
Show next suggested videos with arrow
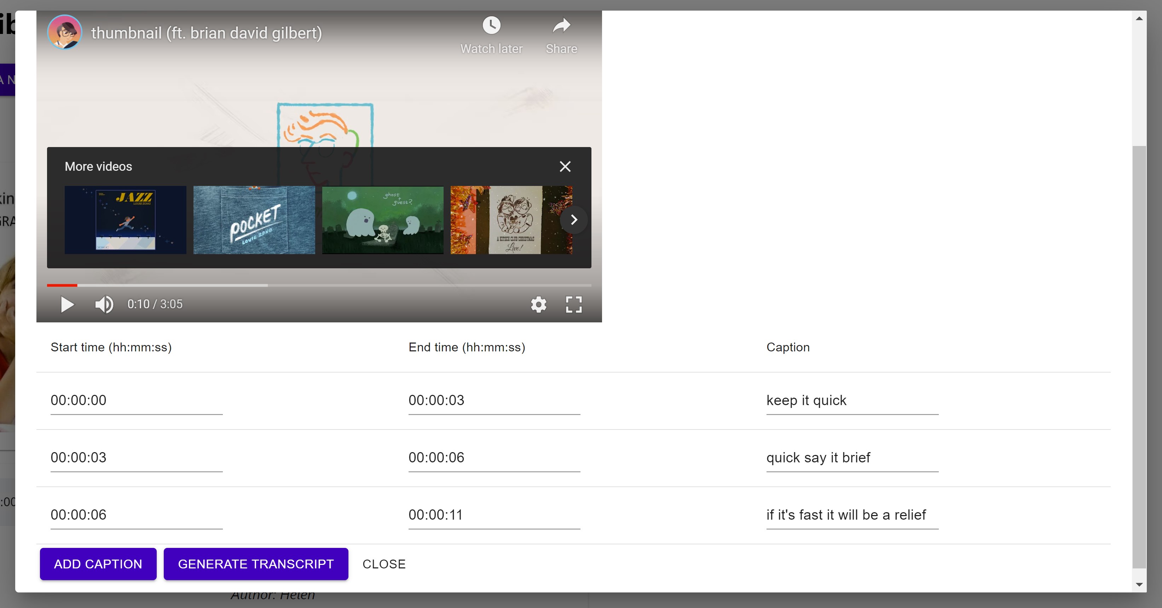click(574, 220)
